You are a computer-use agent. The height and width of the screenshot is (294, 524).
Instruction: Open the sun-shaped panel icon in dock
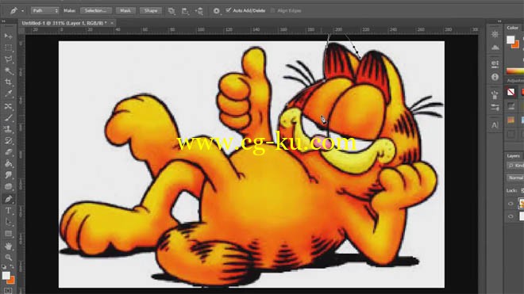[495, 34]
